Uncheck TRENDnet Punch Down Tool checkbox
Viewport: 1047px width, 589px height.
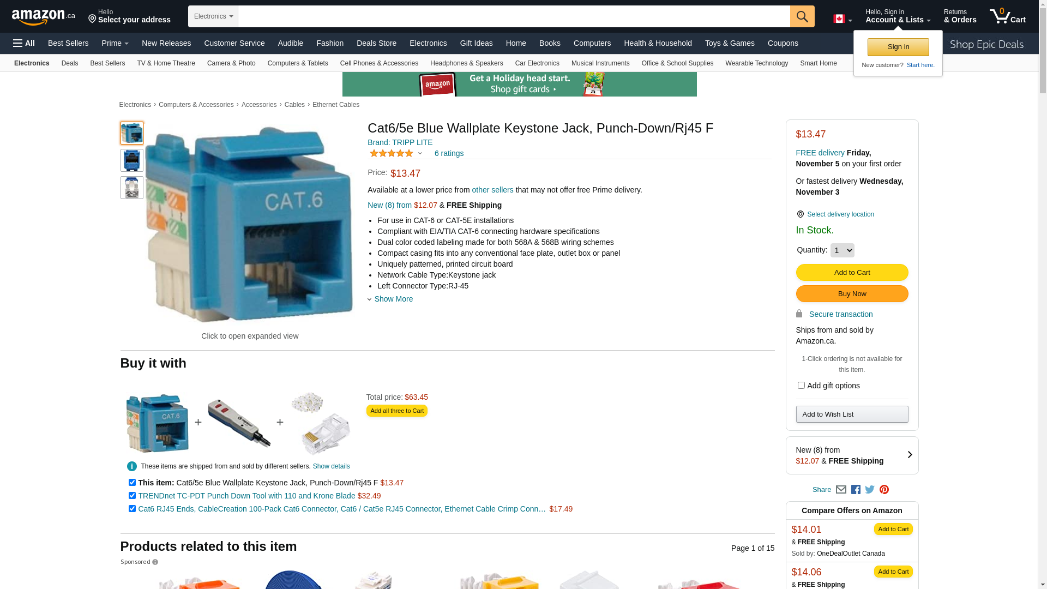click(132, 496)
